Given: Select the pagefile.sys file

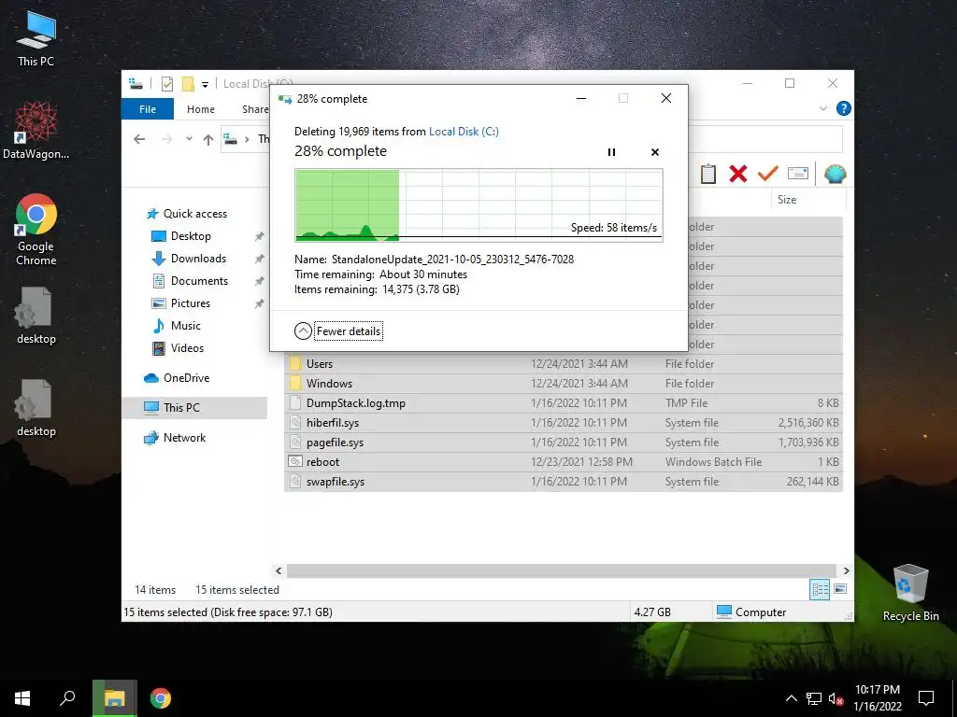Looking at the screenshot, I should coord(564,442).
